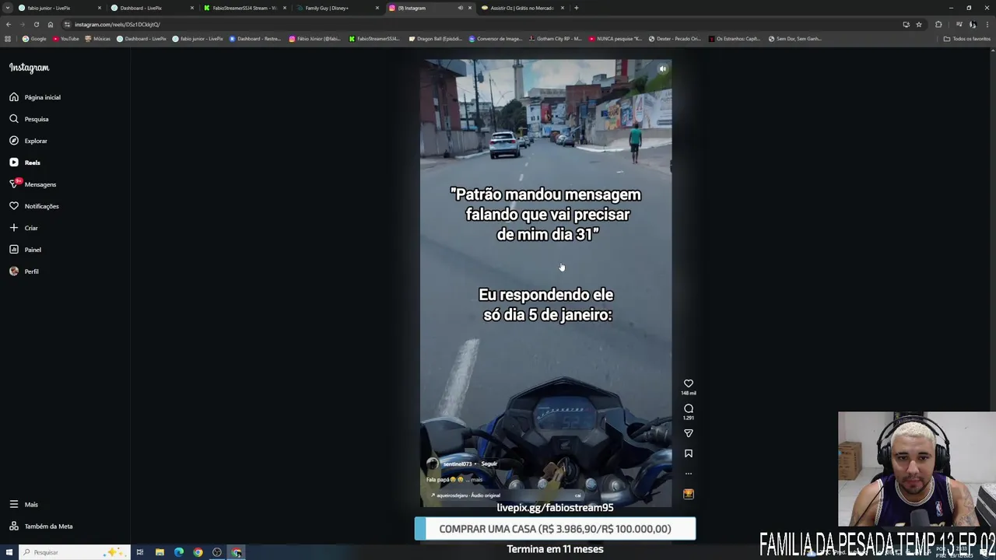The width and height of the screenshot is (996, 560).
Task: Like the reel with the heart icon
Action: [x=689, y=383]
